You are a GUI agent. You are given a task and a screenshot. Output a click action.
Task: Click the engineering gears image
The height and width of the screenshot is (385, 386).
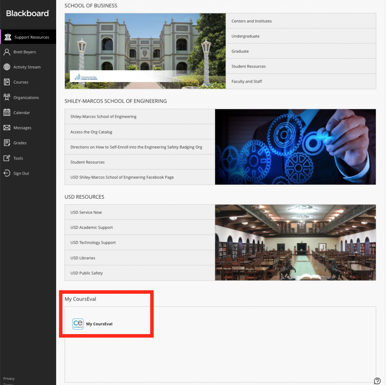click(x=296, y=147)
